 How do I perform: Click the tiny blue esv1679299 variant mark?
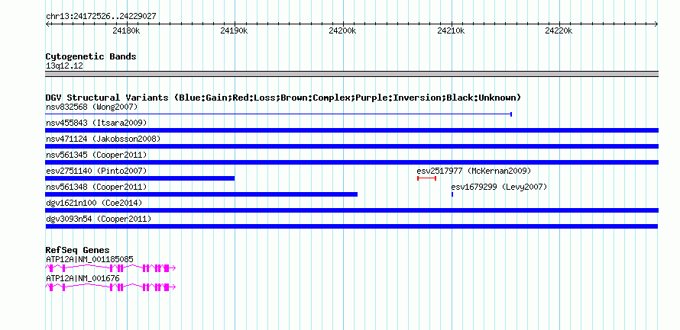tap(452, 194)
